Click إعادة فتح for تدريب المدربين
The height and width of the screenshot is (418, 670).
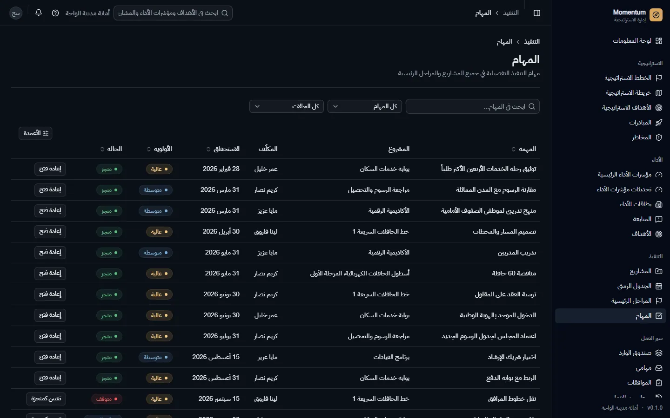point(50,253)
